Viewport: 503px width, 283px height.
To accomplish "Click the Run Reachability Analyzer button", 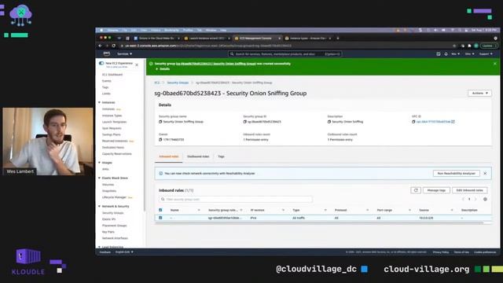I will [x=456, y=173].
